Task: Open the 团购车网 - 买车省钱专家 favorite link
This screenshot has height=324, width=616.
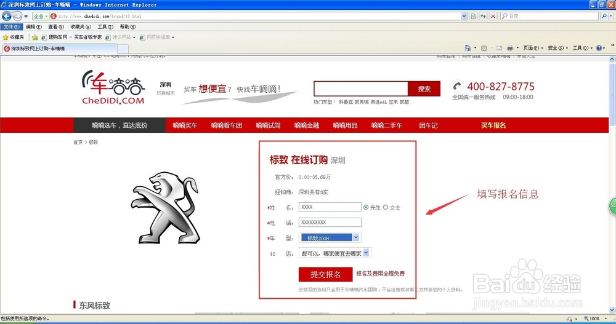Action: tap(71, 38)
